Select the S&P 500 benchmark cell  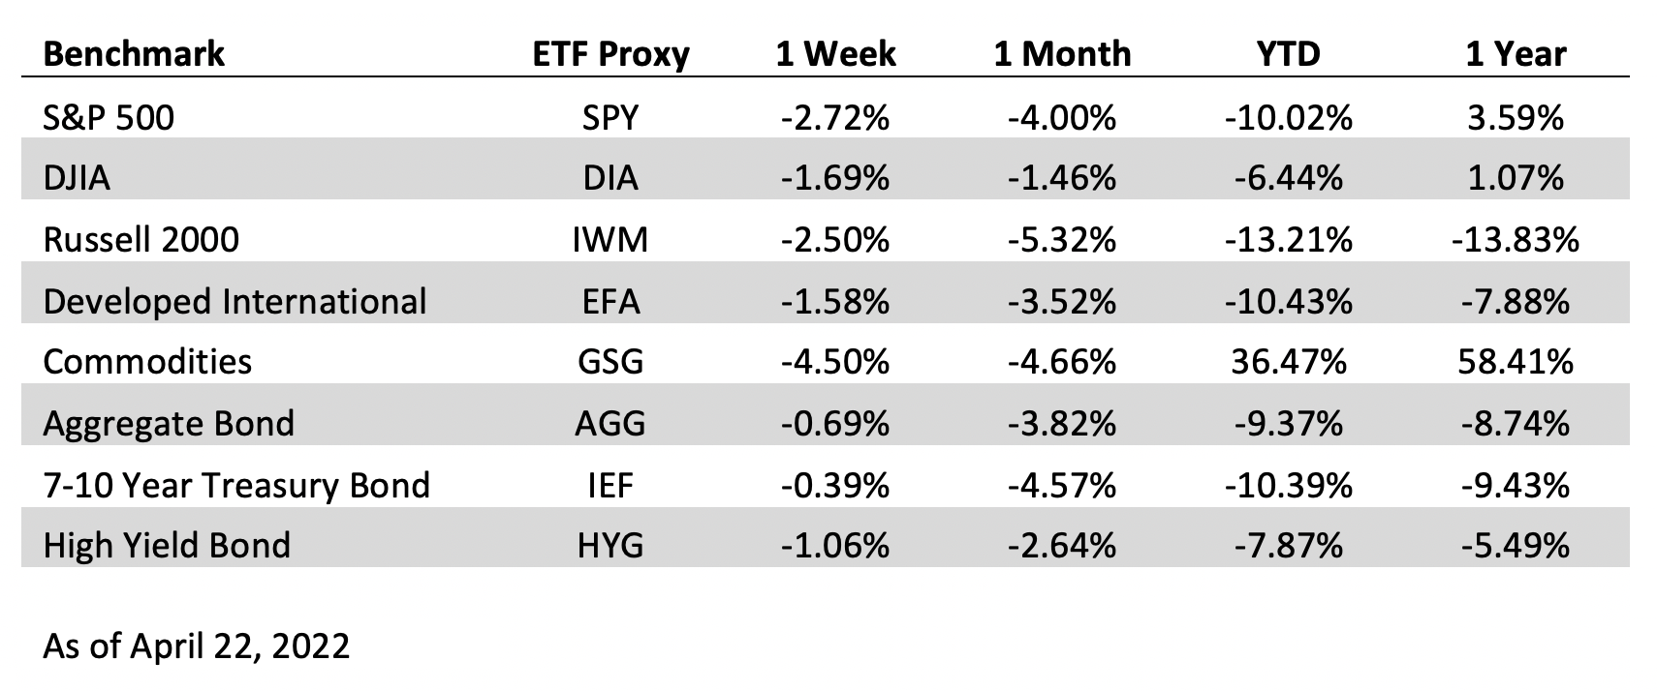(109, 118)
